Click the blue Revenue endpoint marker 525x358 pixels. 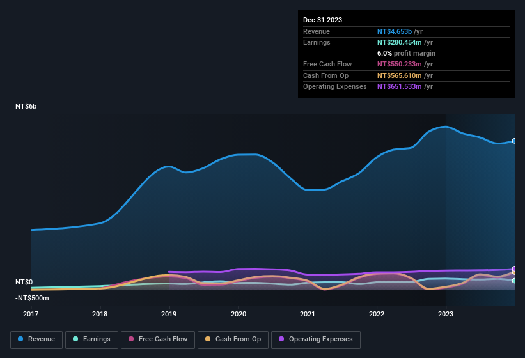514,141
